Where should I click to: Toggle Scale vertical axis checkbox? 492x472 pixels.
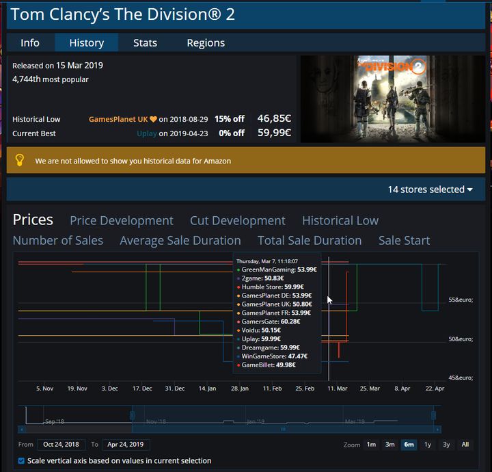(21, 460)
